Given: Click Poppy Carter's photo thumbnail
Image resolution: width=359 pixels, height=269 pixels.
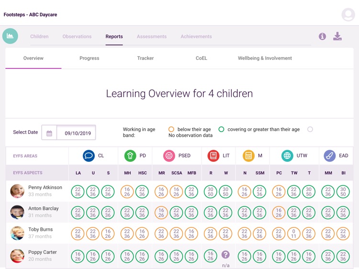Looking at the screenshot, I should tap(17, 256).
